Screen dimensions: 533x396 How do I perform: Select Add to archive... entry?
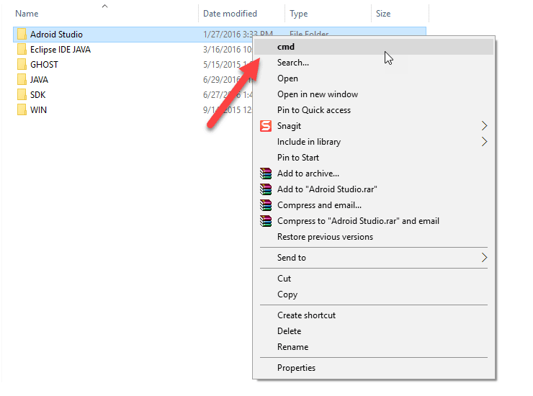[374, 174]
